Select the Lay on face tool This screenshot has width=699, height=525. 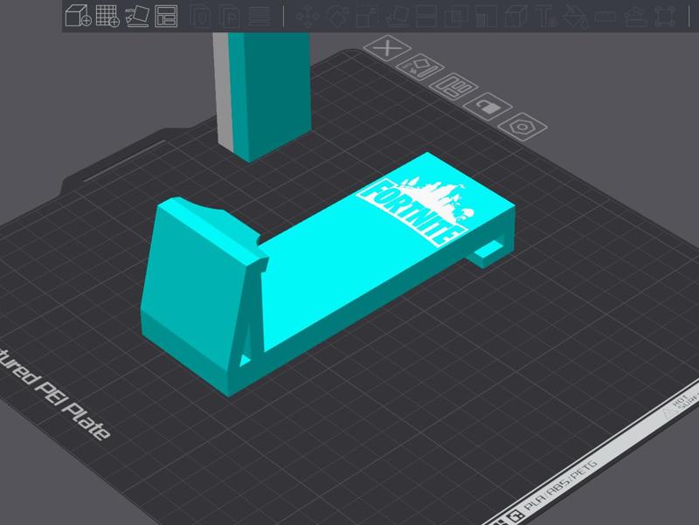tap(397, 16)
